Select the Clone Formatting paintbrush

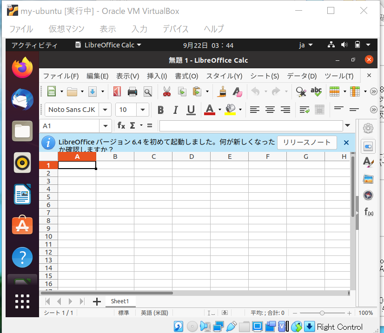pyautogui.click(x=222, y=92)
